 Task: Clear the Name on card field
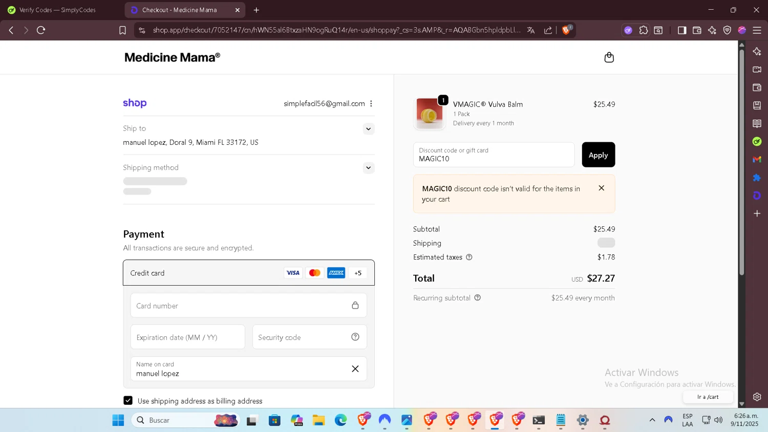pos(355,369)
